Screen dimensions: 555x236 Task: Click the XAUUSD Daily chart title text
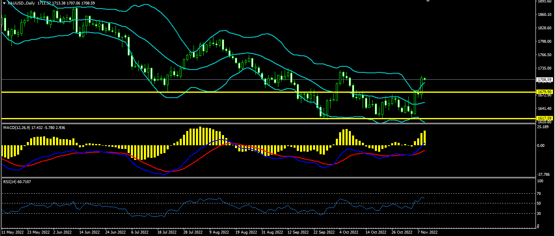coord(20,3)
